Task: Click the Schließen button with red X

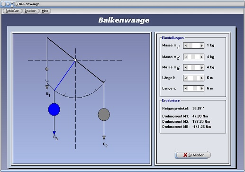Action: tap(192, 155)
